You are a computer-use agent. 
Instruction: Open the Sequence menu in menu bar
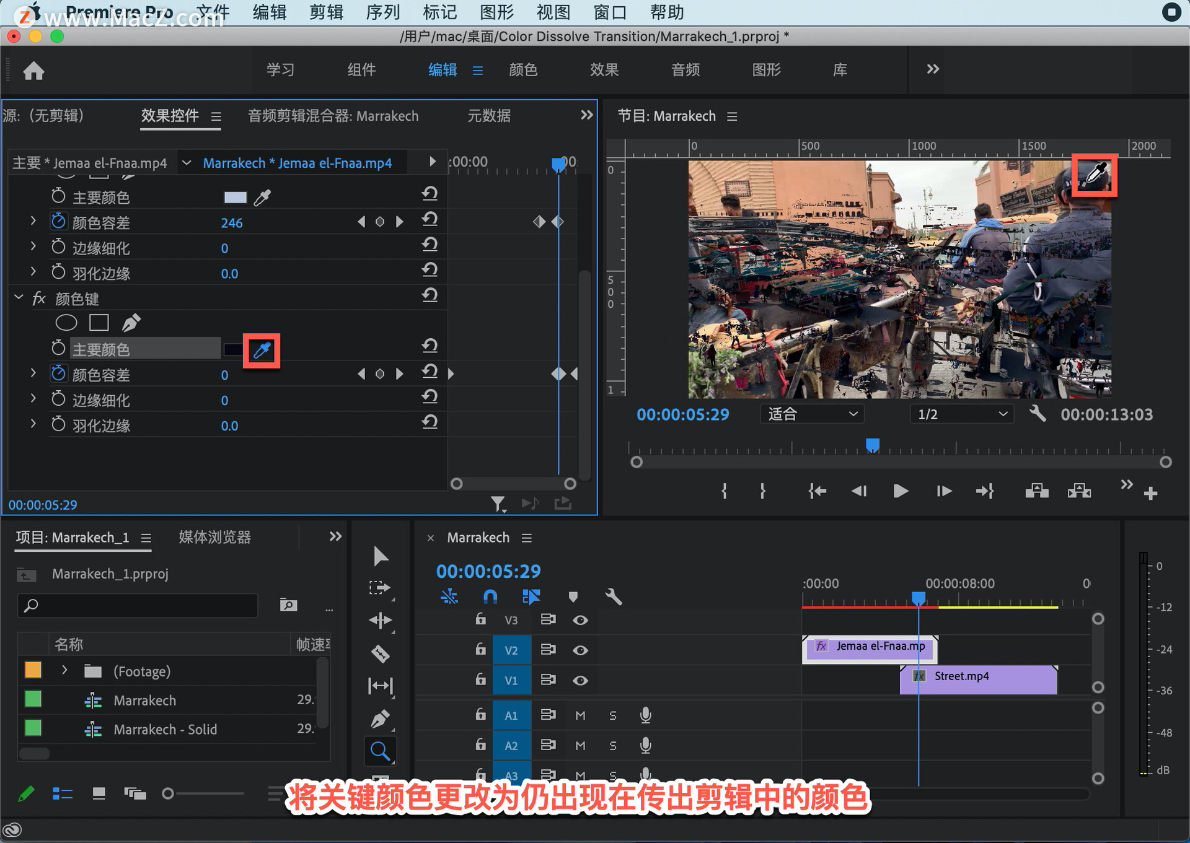click(x=382, y=12)
